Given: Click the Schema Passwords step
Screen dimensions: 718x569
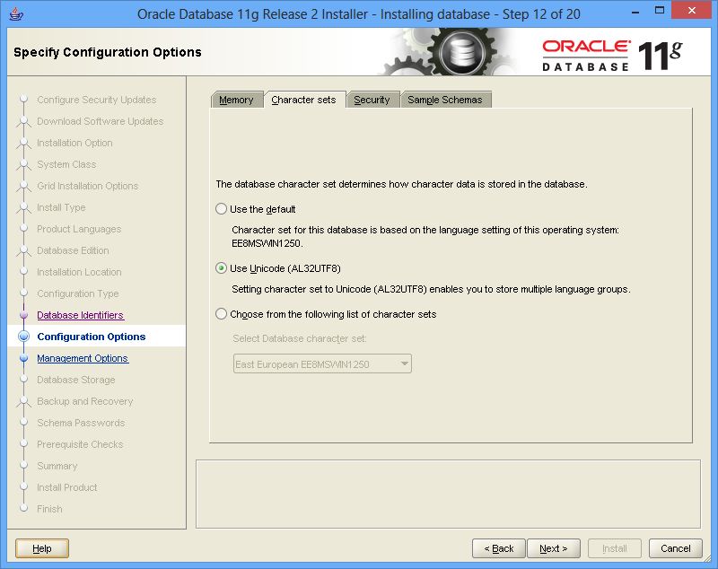Looking at the screenshot, I should 81,423.
